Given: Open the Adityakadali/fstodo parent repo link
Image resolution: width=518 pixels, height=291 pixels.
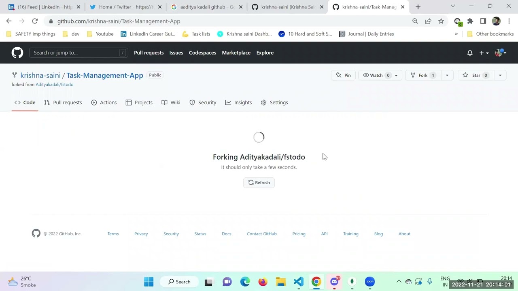Looking at the screenshot, I should point(54,84).
